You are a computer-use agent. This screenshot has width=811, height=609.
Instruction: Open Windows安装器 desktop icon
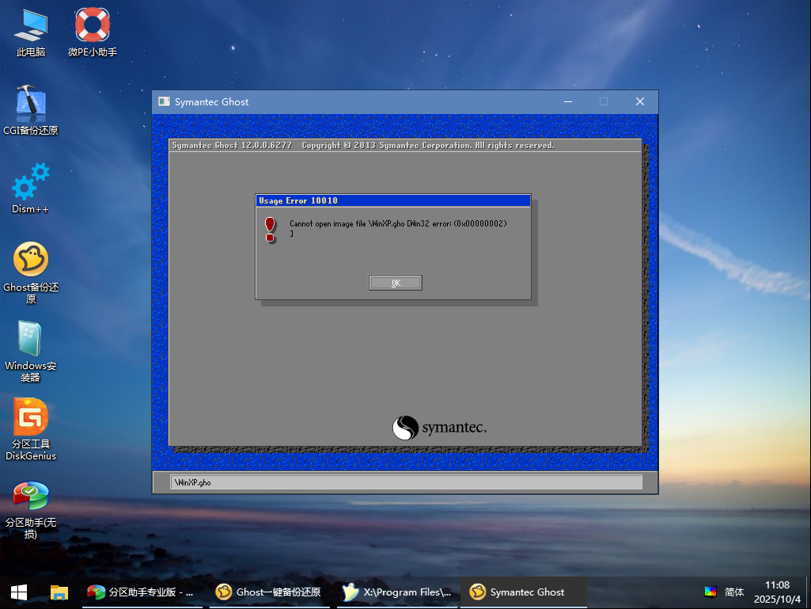point(31,352)
